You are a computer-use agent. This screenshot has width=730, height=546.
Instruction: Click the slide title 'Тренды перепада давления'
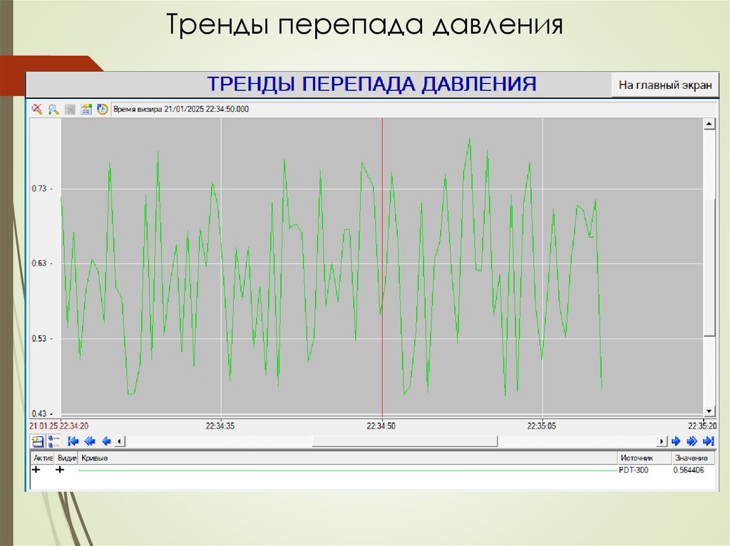[364, 25]
